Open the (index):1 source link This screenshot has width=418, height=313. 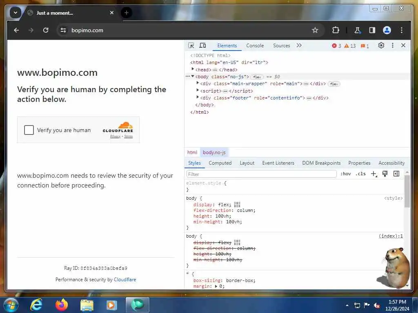point(391,236)
